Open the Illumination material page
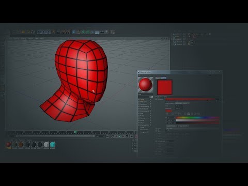The width and height of the screenshot is (248, 186). 144,130
